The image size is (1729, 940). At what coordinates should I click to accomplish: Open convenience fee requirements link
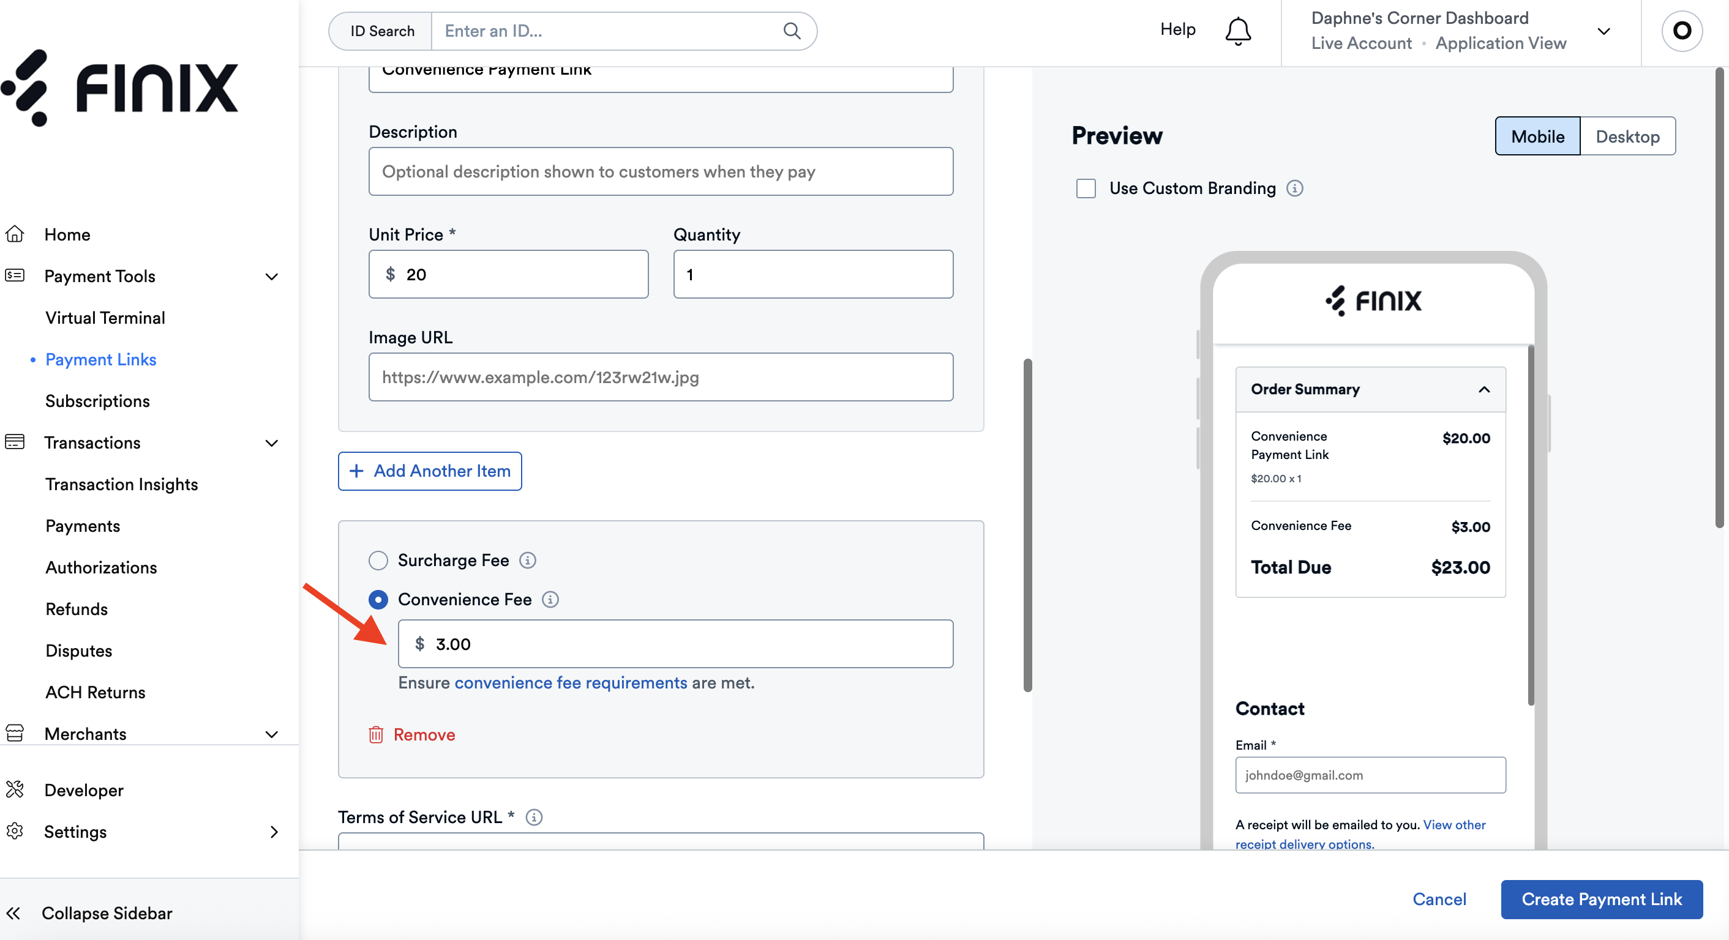pos(571,682)
